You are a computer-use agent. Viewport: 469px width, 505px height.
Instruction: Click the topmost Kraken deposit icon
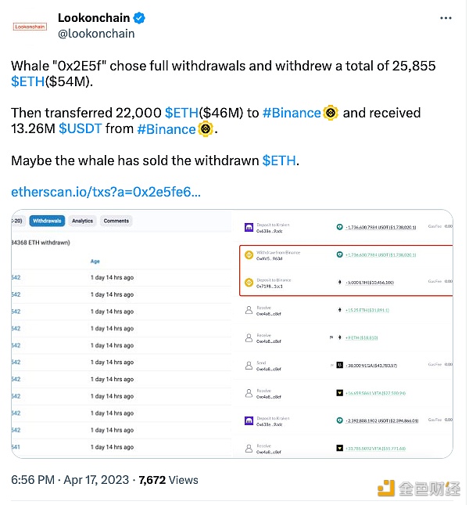pyautogui.click(x=249, y=227)
